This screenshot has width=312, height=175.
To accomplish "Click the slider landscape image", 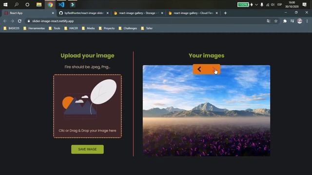I will [206, 110].
